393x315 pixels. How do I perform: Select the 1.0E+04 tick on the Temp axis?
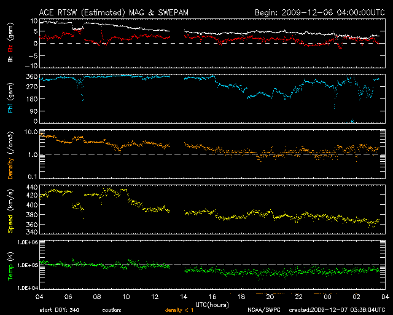click(x=28, y=288)
